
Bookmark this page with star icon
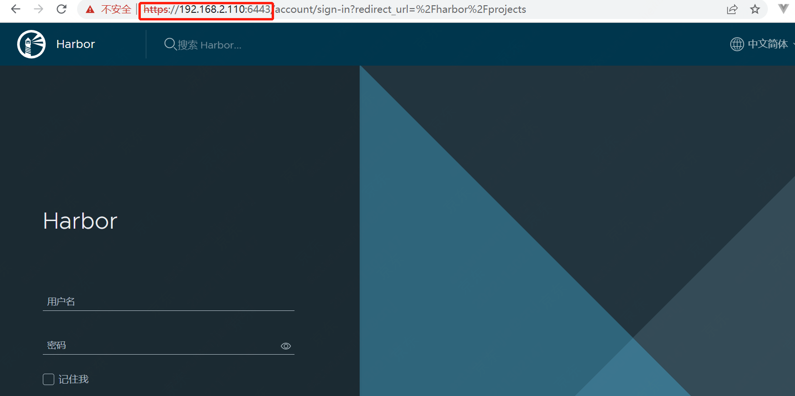(755, 9)
